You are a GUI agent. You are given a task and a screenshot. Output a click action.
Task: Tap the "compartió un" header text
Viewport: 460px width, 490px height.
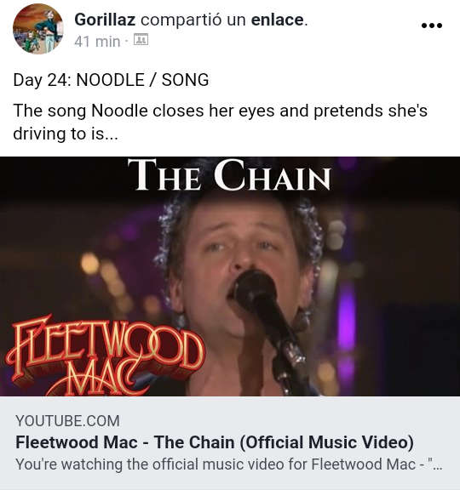(193, 20)
